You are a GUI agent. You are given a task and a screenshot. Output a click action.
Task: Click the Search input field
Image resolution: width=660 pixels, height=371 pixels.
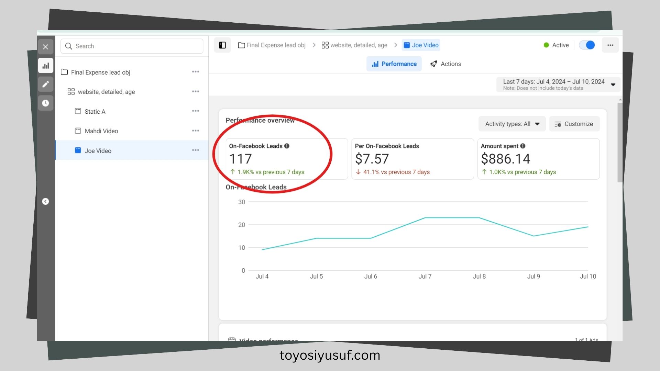tap(132, 46)
